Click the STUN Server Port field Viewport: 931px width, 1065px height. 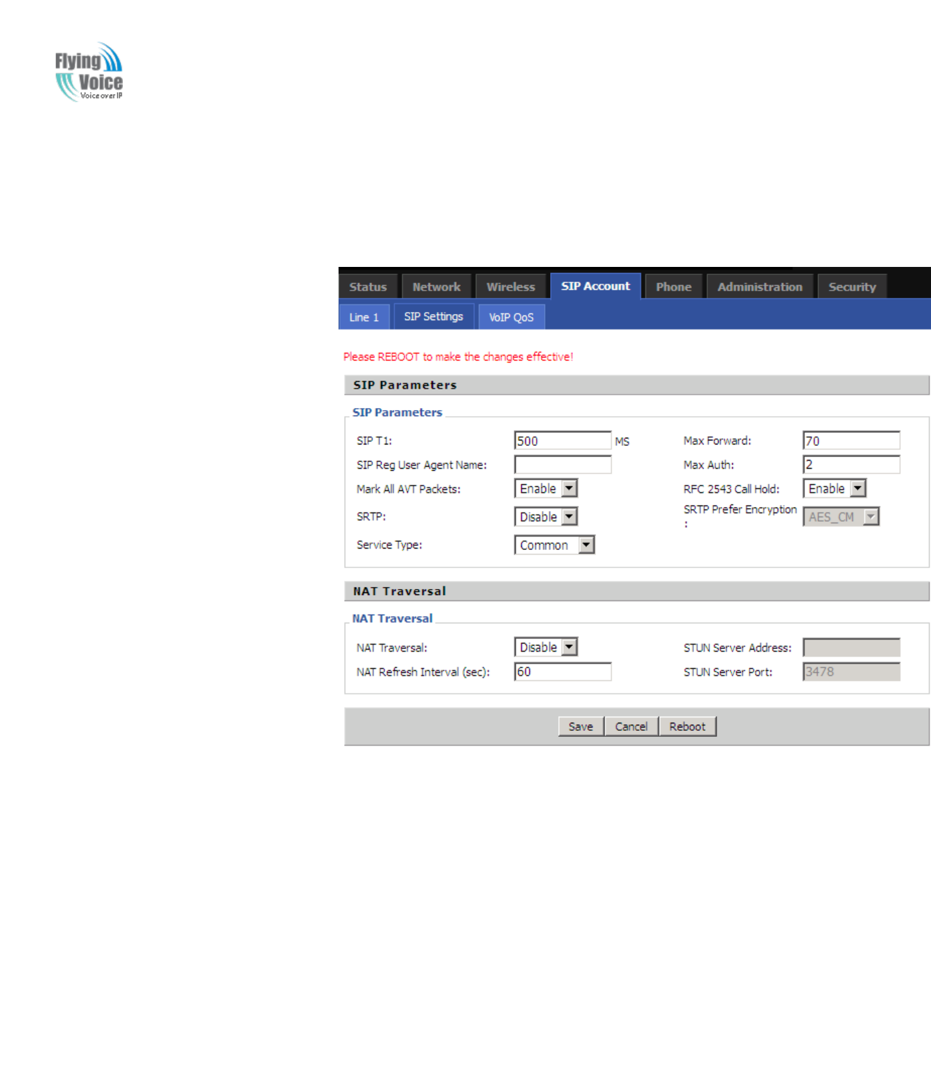[851, 671]
